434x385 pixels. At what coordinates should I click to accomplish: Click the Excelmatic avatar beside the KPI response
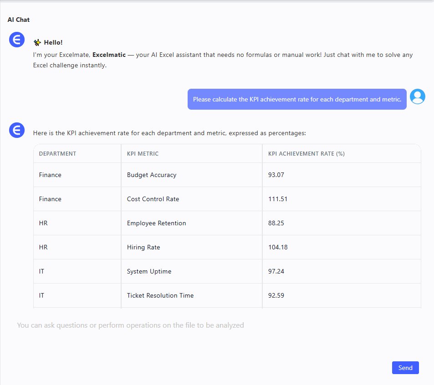[17, 131]
